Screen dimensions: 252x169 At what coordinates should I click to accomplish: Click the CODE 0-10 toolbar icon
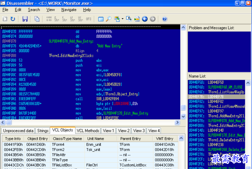click(x=49, y=19)
